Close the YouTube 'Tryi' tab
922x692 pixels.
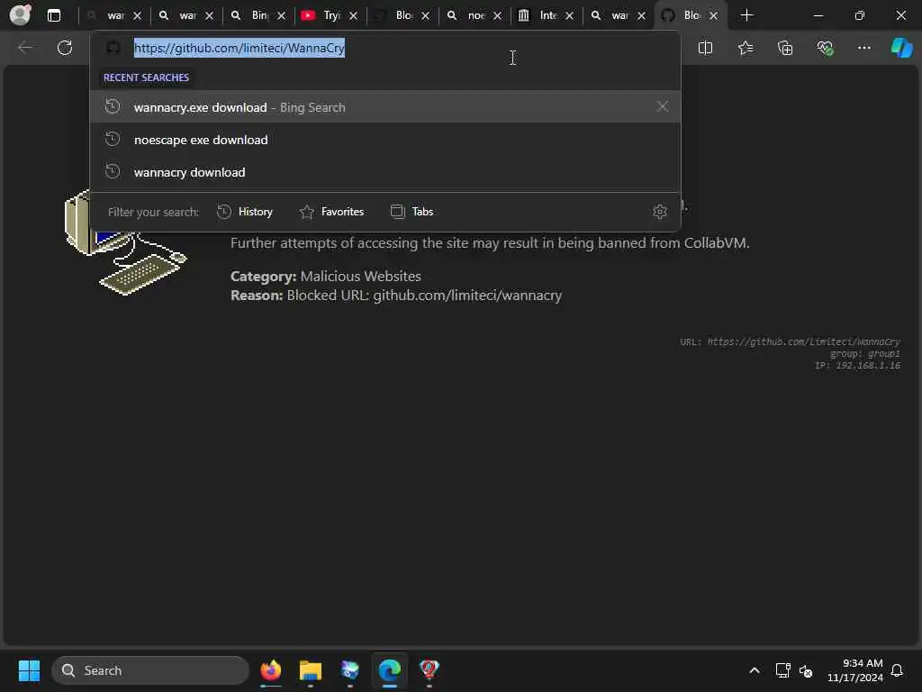(353, 15)
